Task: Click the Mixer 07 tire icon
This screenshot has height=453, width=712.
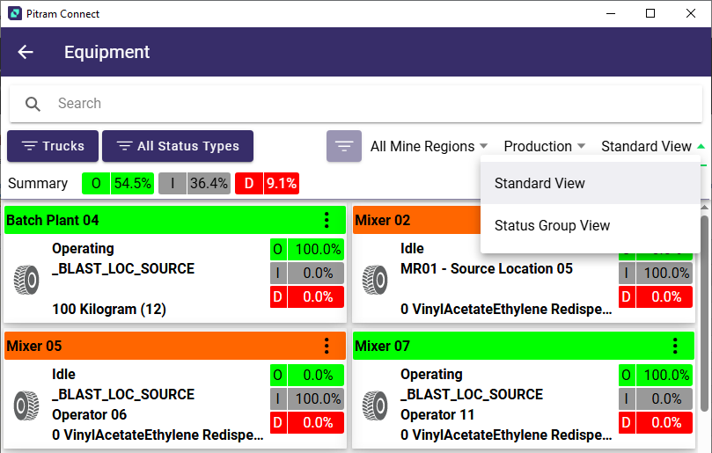Action: (x=375, y=406)
